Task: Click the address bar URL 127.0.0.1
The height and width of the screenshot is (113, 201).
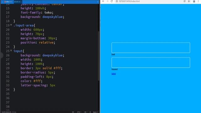Action: point(129,1)
